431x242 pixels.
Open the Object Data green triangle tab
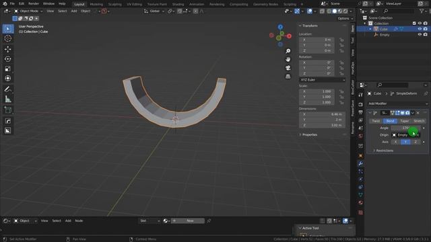coord(360,195)
